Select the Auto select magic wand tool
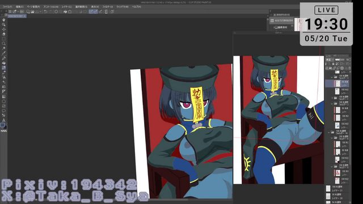363x204 pixels. pyautogui.click(x=4, y=48)
